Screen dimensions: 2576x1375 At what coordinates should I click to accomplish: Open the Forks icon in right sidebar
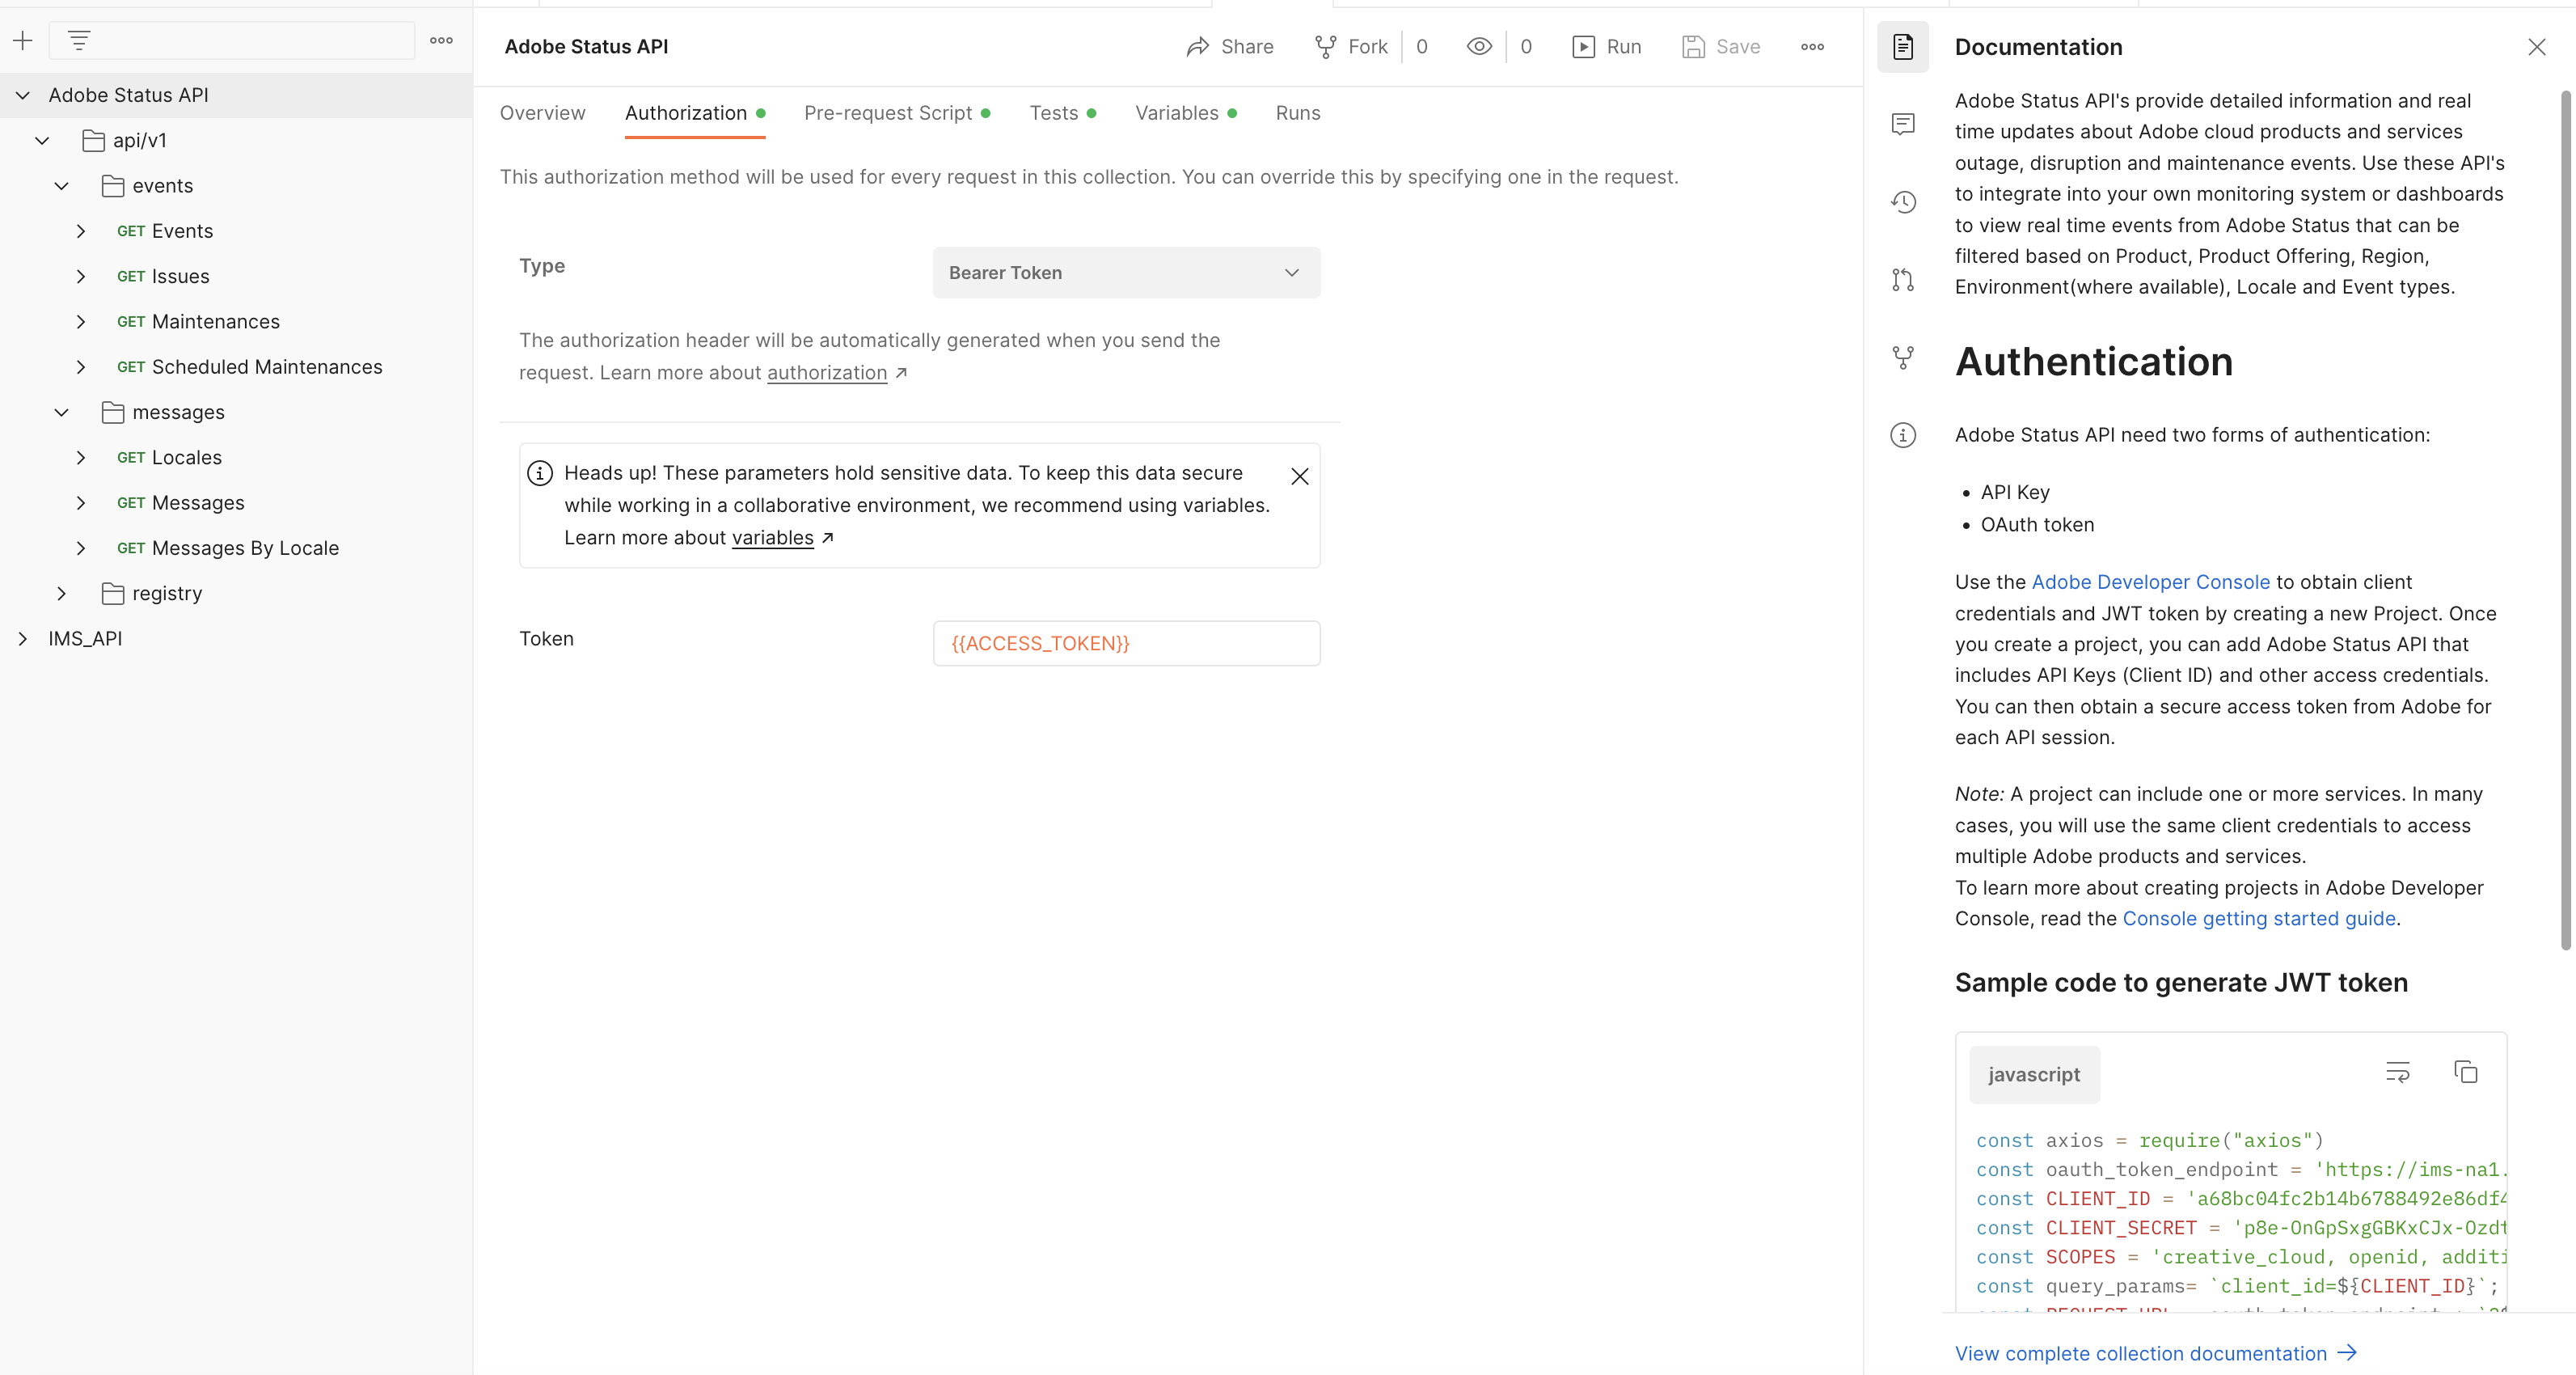(1902, 357)
